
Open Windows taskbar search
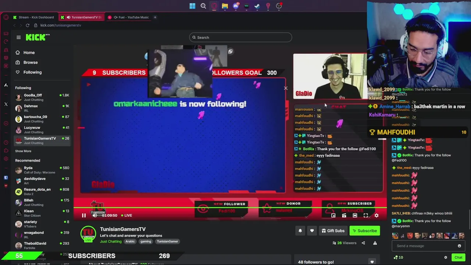(203, 6)
